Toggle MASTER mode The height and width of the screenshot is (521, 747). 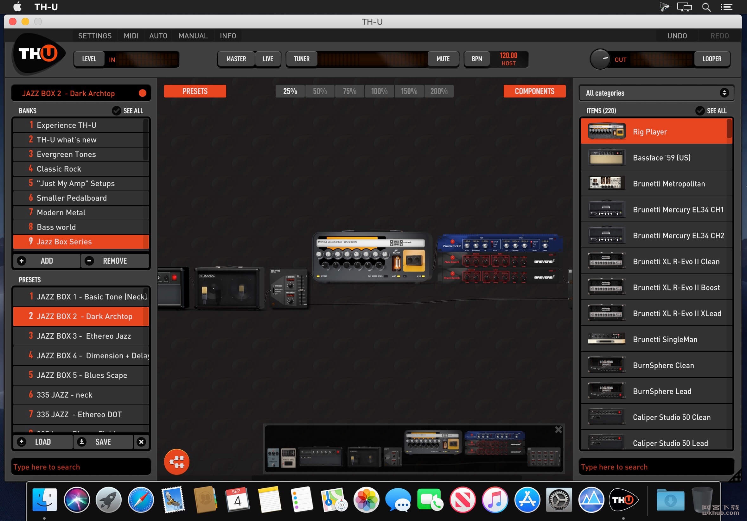click(x=236, y=59)
